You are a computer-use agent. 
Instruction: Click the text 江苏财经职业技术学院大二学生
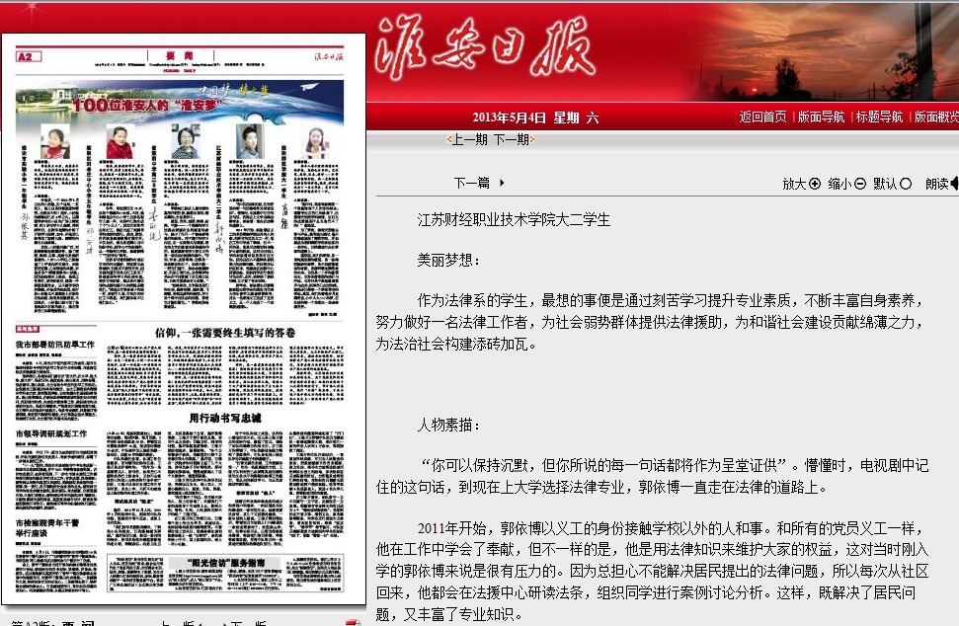click(x=514, y=219)
